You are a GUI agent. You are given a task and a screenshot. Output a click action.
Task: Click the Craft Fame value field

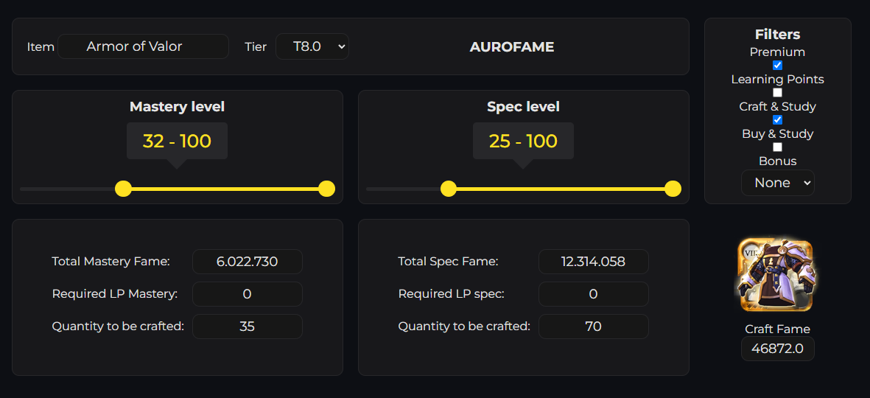[777, 349]
